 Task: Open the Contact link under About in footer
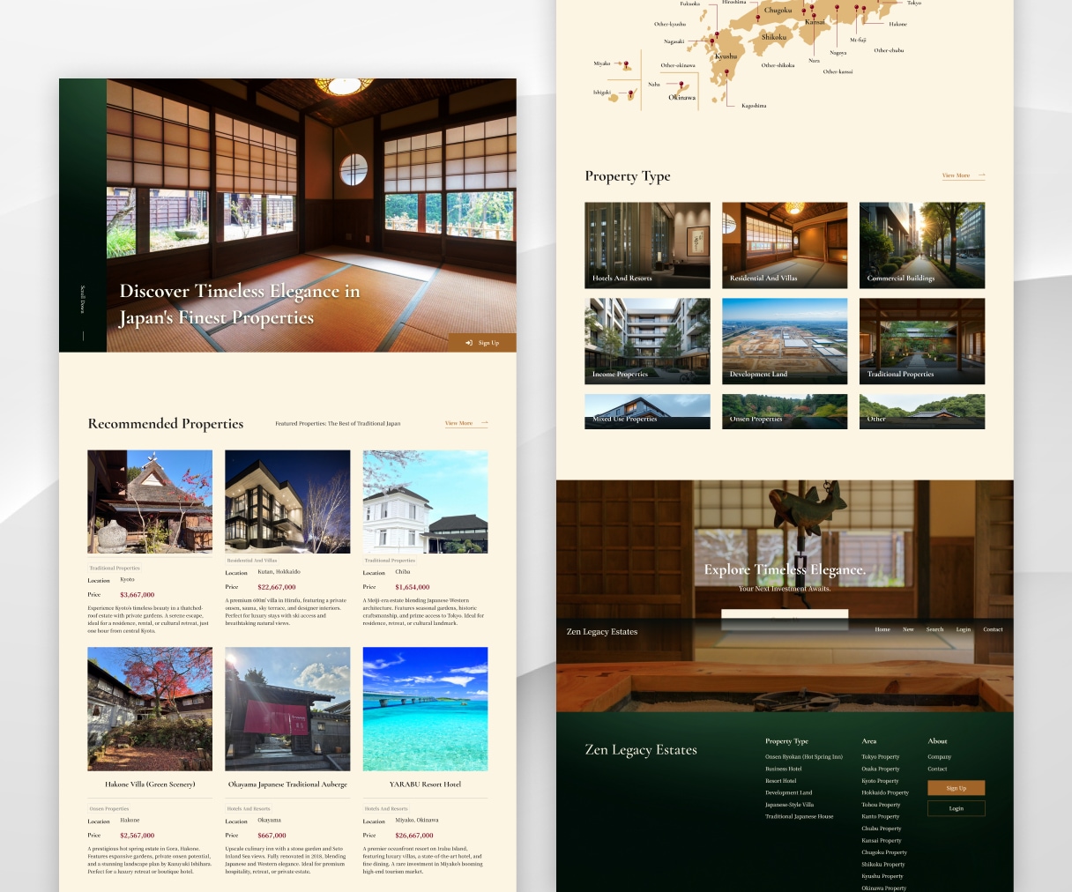click(x=937, y=769)
